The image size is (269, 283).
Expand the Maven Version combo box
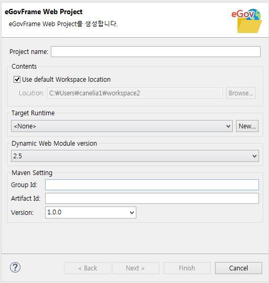click(91, 212)
